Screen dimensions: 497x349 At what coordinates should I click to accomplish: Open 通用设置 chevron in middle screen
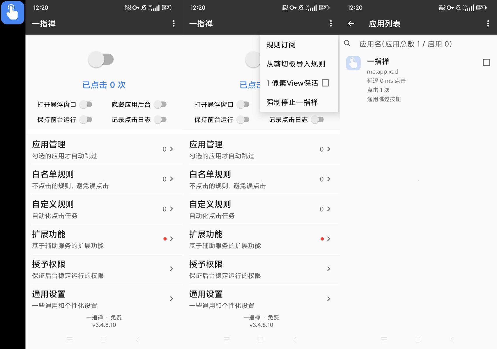(329, 299)
